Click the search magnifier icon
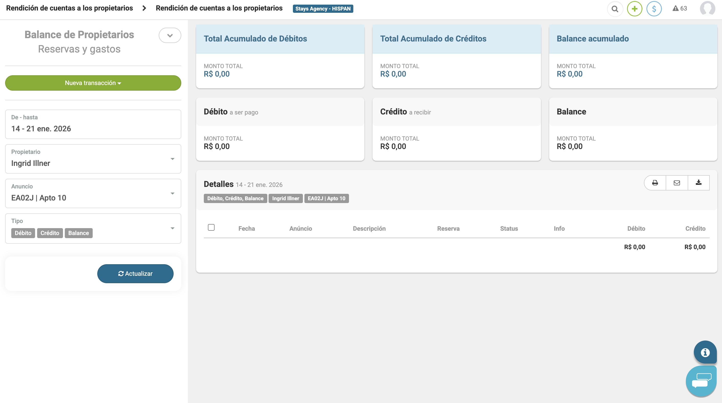Image resolution: width=722 pixels, height=403 pixels. [615, 9]
